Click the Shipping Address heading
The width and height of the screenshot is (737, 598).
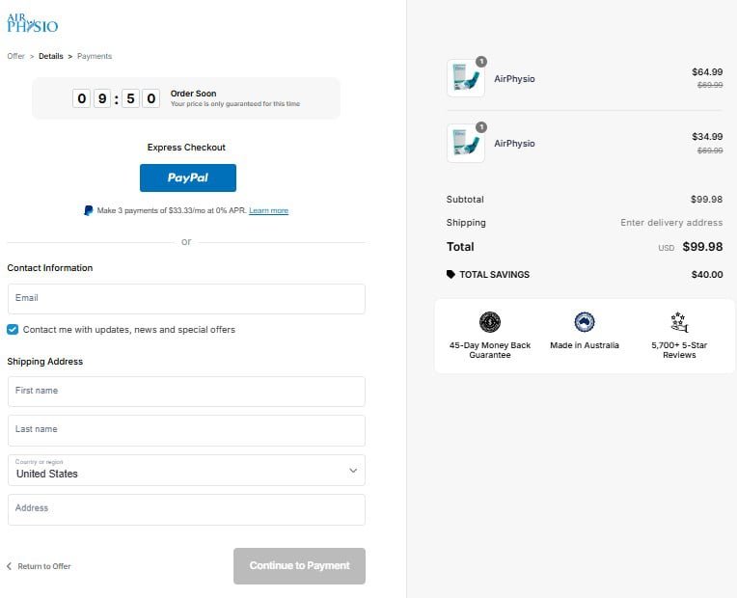[45, 362]
